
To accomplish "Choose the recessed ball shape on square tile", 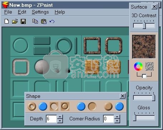I will (65, 106).
